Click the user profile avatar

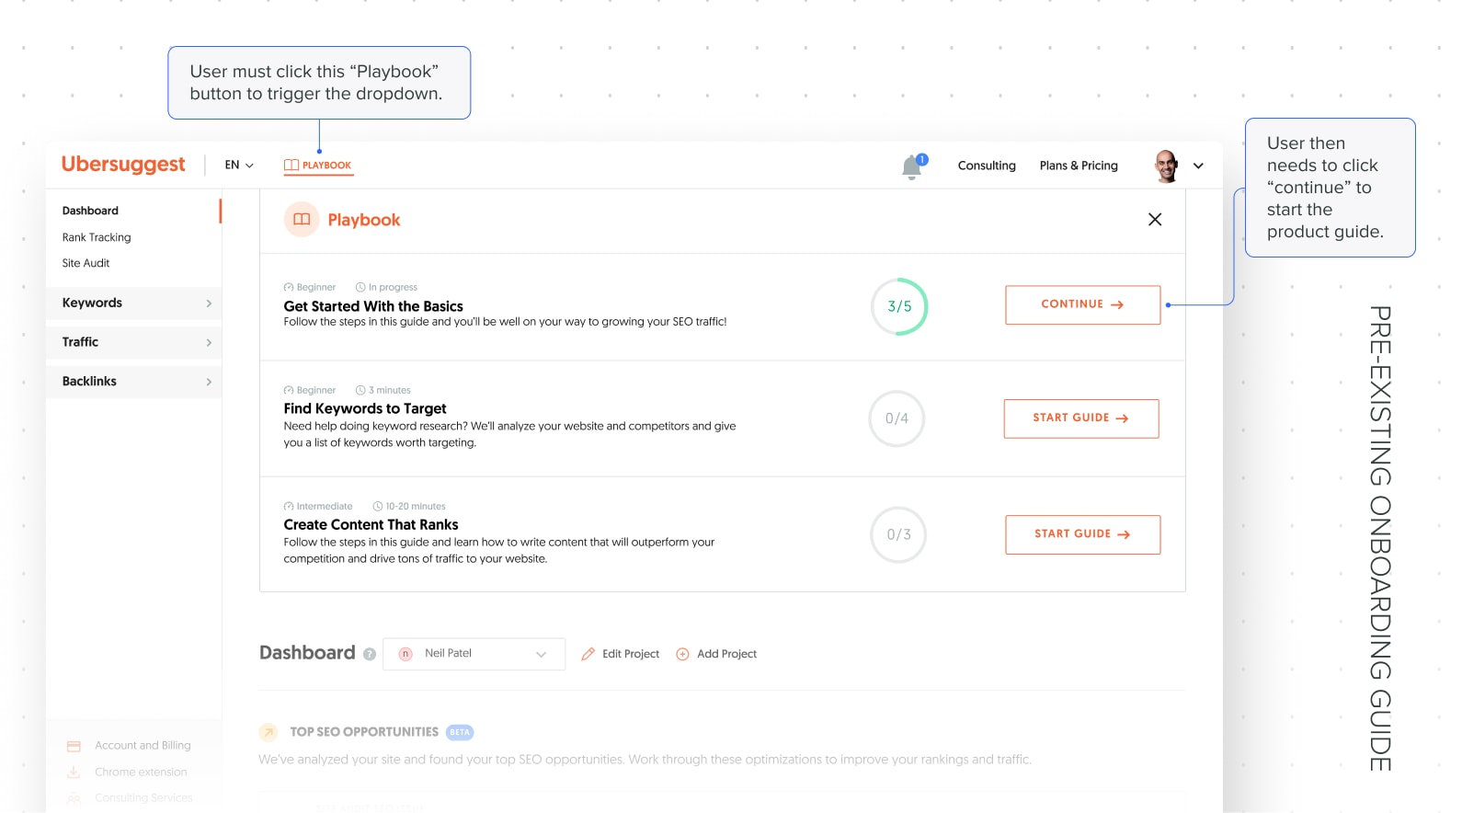tap(1167, 166)
